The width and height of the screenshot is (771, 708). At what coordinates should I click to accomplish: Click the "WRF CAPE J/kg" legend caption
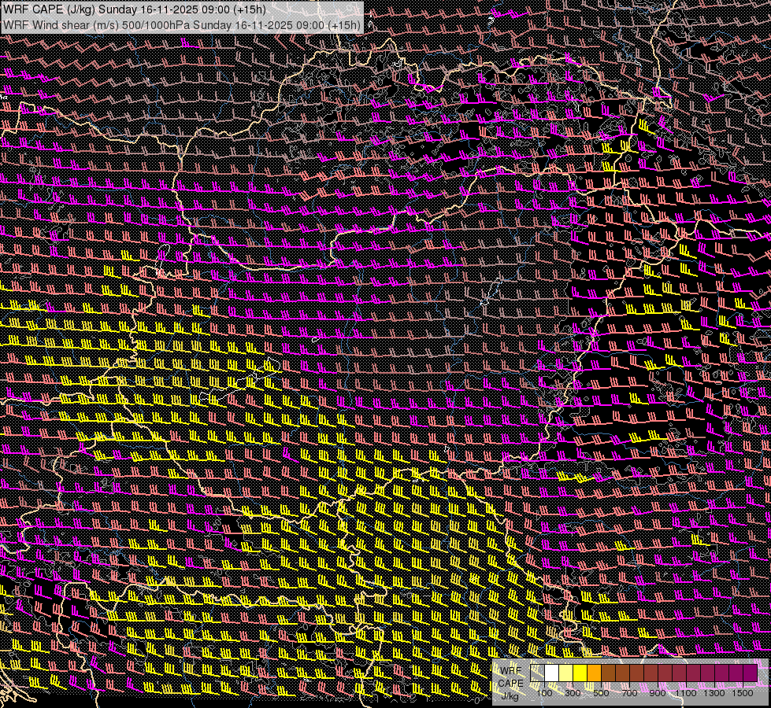510,682
